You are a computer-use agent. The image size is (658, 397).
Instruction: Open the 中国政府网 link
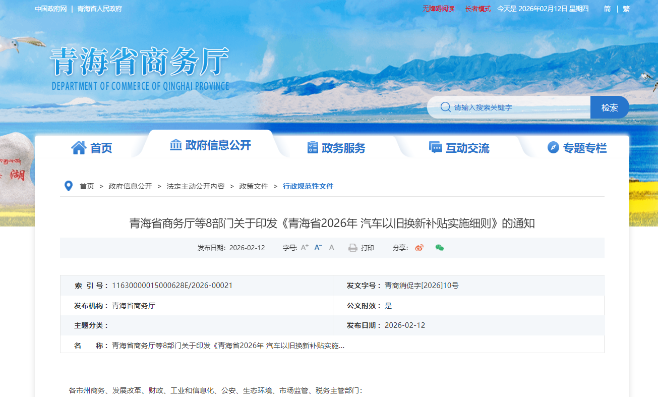point(51,9)
